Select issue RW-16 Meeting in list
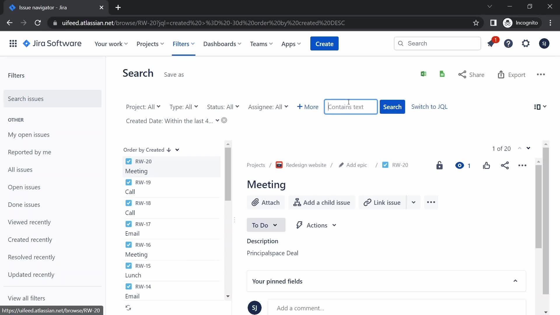 (171, 250)
